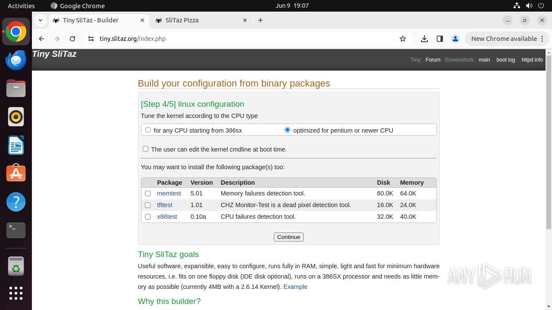Click the page vertical scrollbar
This screenshot has width=552, height=310.
pyautogui.click(x=549, y=142)
